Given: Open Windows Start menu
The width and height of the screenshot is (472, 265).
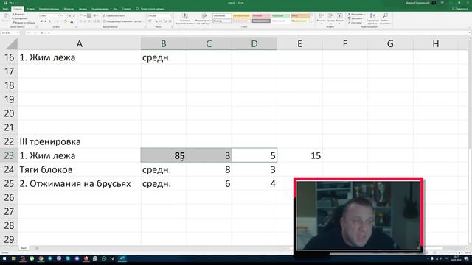Looking at the screenshot, I should pos(4,258).
